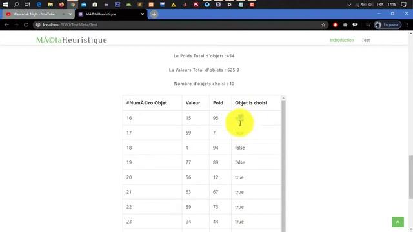This screenshot has height=232, width=413.
Task: Launch Photoshop from the taskbar
Action: 117,5
